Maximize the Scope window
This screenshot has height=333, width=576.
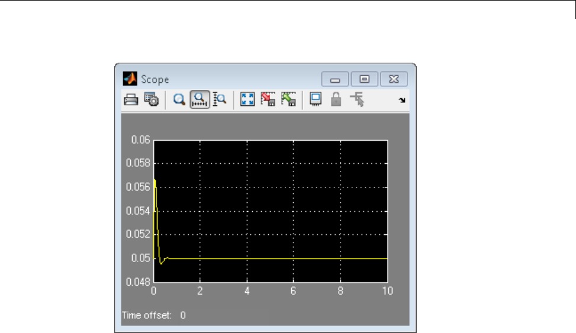tap(365, 79)
